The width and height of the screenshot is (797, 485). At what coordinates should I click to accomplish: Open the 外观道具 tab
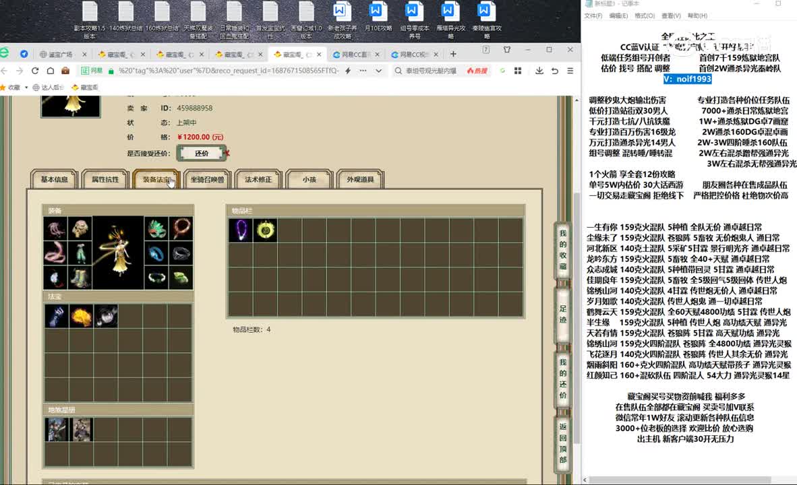coord(360,179)
